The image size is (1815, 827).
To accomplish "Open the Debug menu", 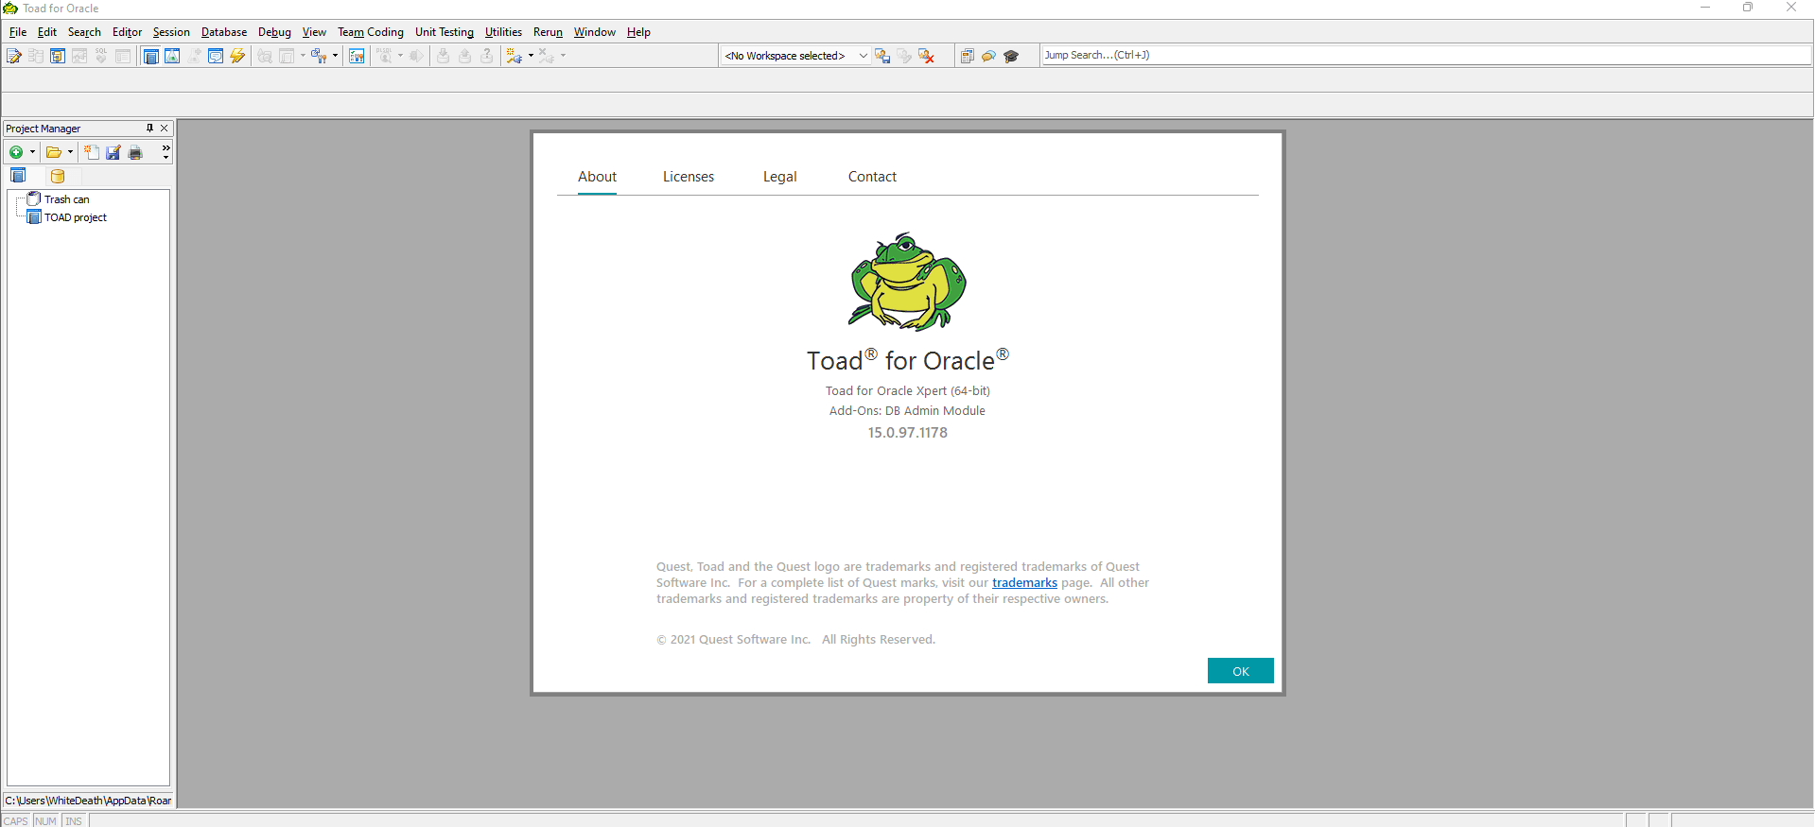I will 274,32.
